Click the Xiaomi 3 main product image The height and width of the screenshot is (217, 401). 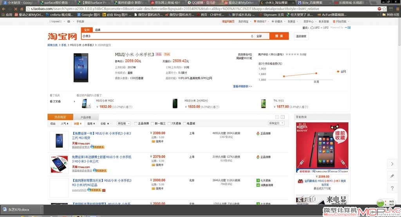pyautogui.click(x=81, y=68)
